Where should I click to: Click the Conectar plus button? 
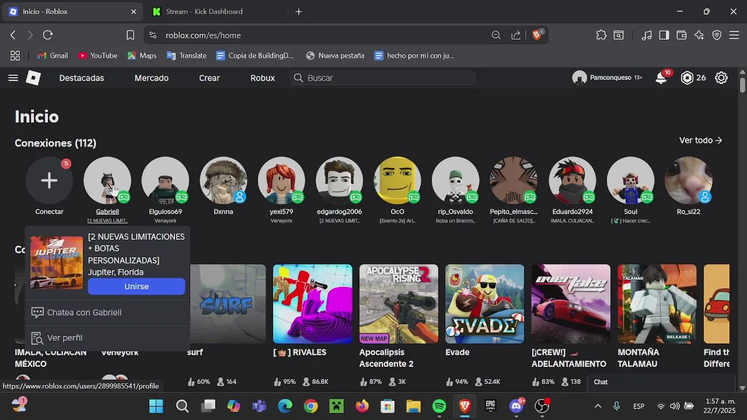click(49, 180)
